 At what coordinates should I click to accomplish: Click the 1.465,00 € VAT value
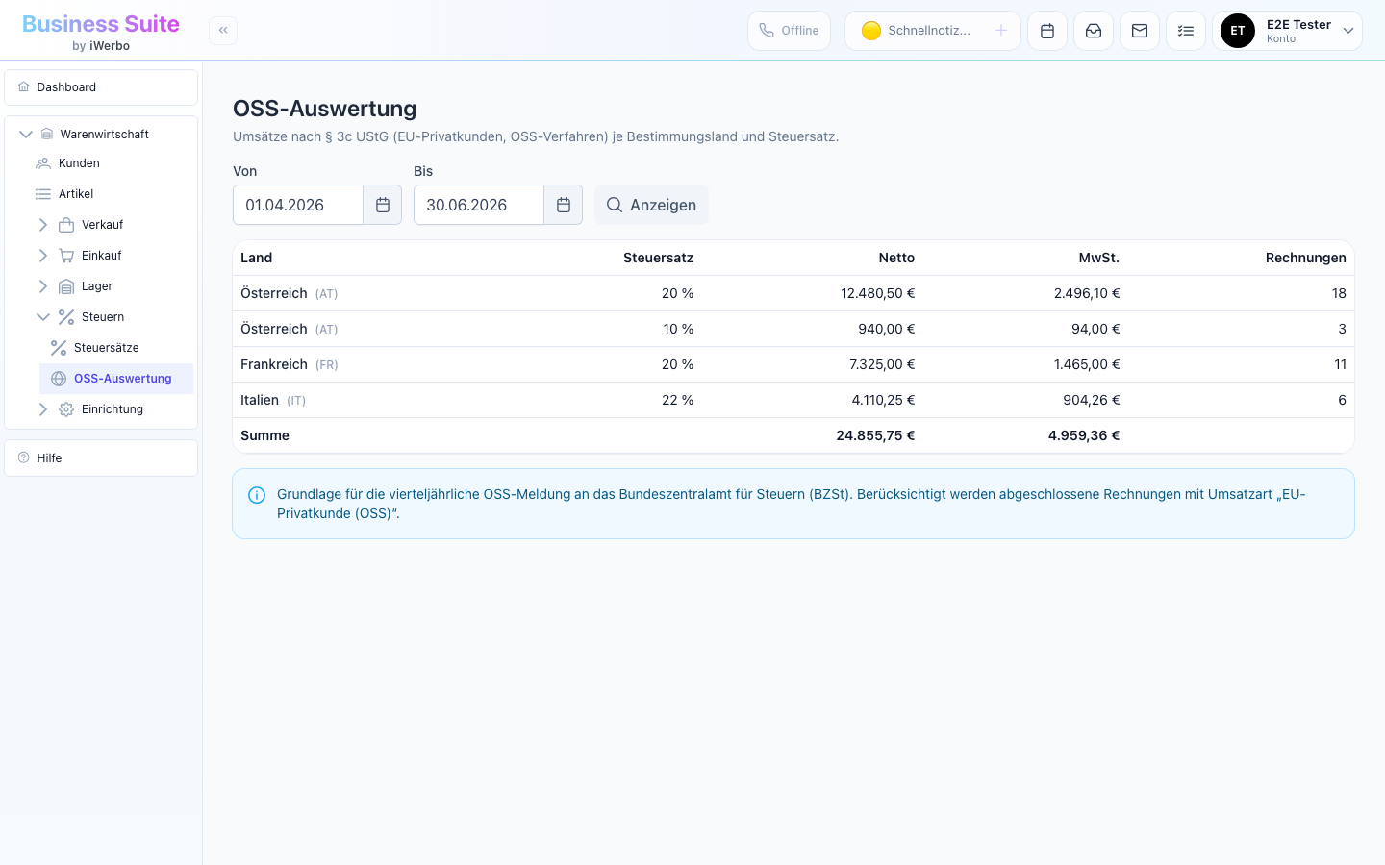tap(1087, 364)
